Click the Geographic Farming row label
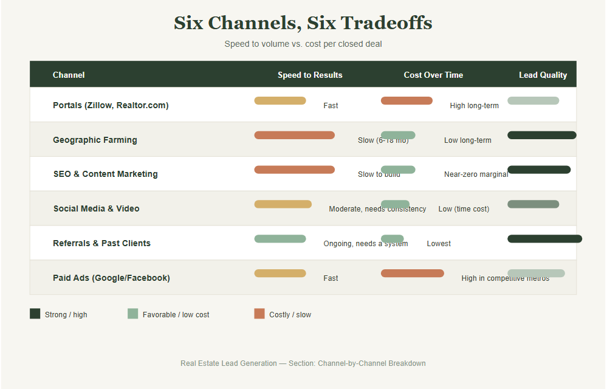The image size is (607, 389). 95,140
